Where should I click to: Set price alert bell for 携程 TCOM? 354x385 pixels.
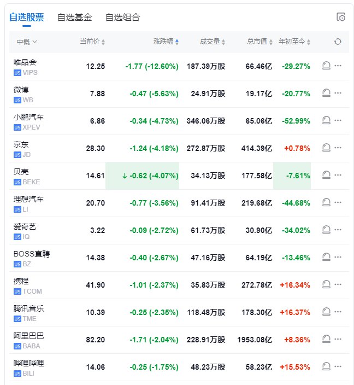point(326,284)
